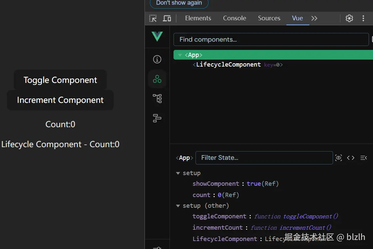This screenshot has width=373, height=249.
Task: Collapse the <App> tree node arrow
Action: point(180,55)
